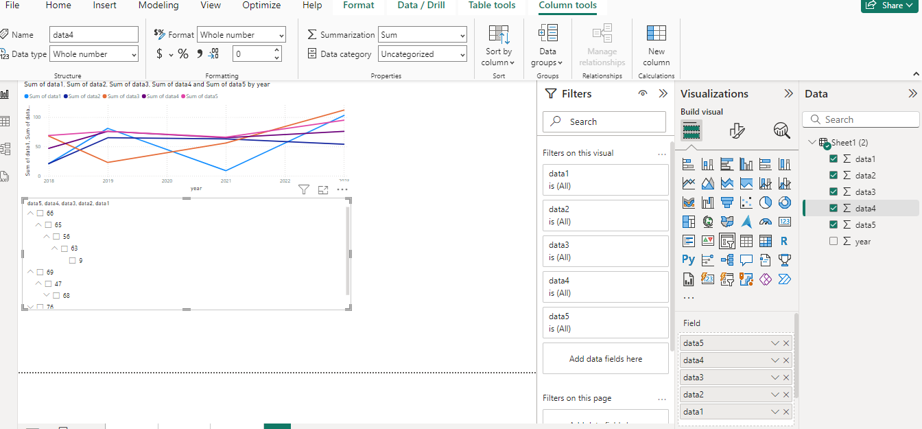Click the Name input field containing data4

click(94, 35)
